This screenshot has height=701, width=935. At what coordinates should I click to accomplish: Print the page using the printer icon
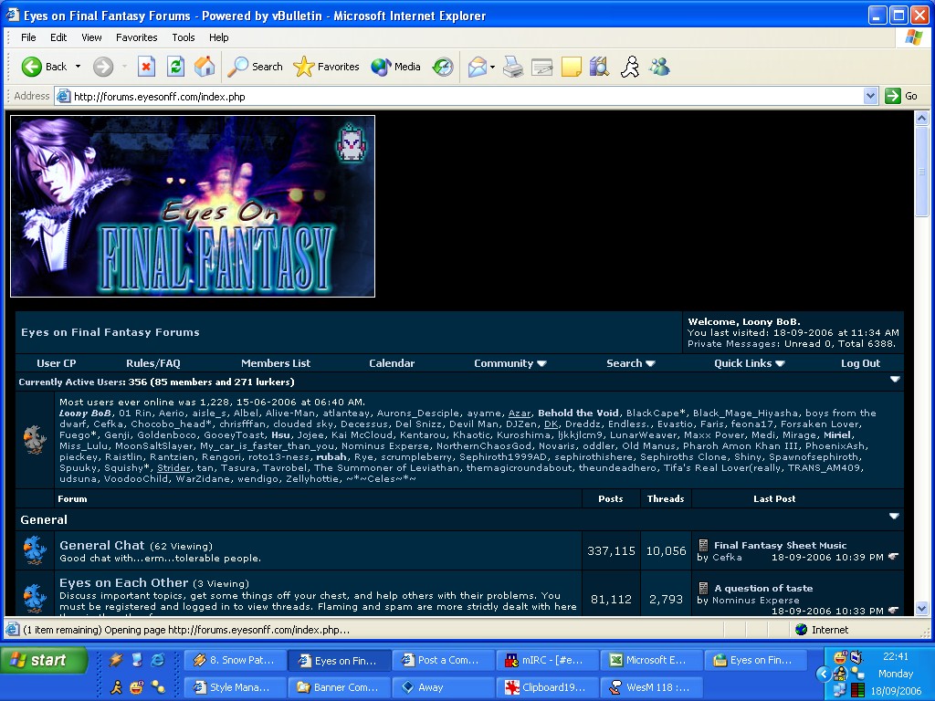(x=513, y=67)
